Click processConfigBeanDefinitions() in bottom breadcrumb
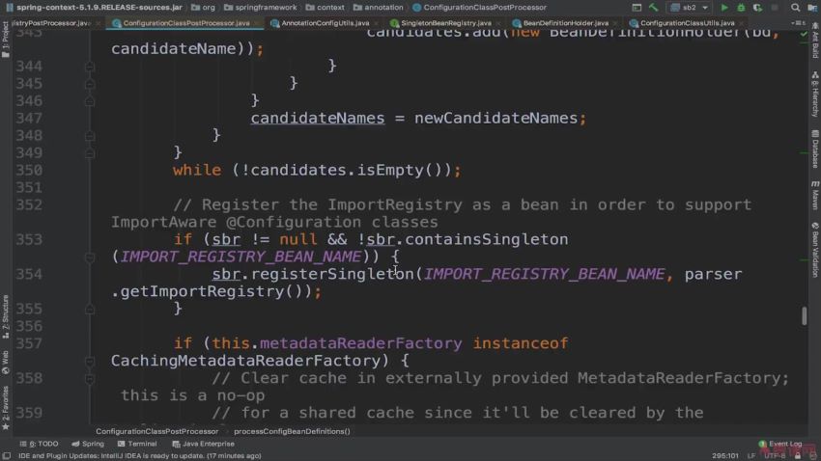Viewport: 821px width, 461px height. pos(292,431)
